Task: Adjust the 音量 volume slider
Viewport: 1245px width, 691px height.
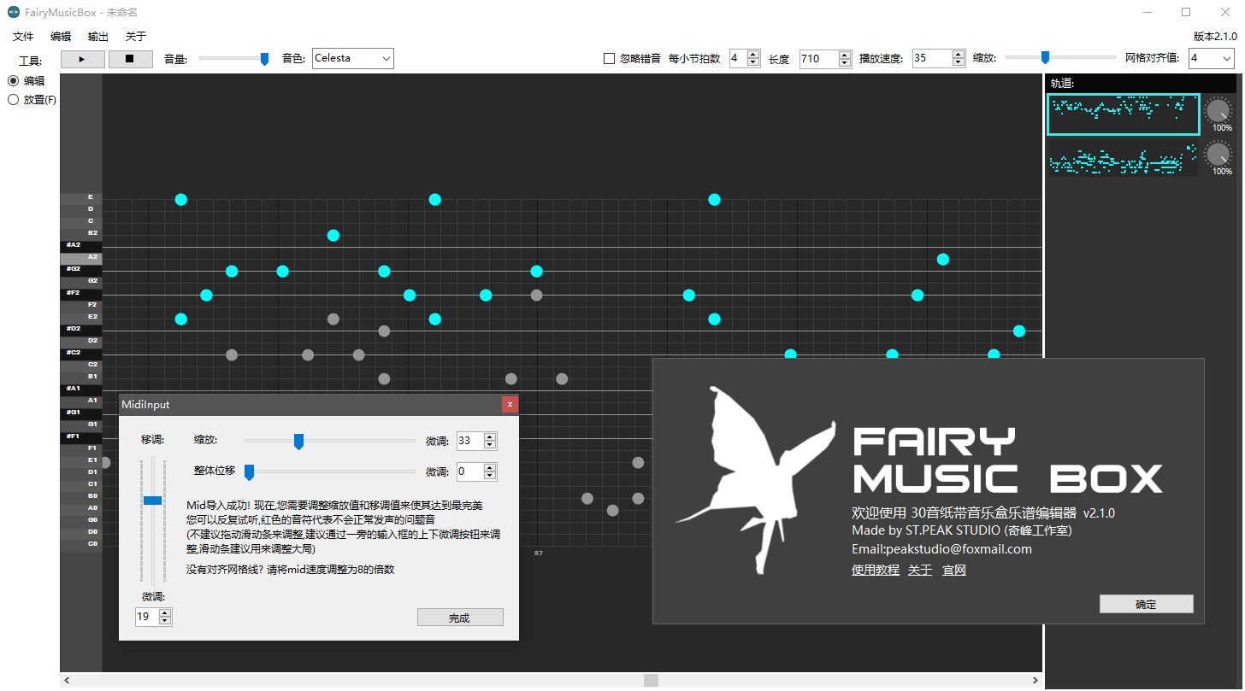Action: (x=233, y=58)
